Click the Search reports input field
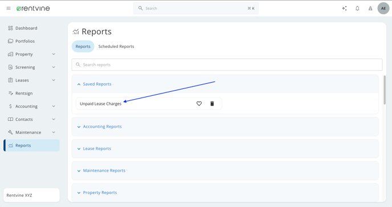Image resolution: width=392 pixels, height=207 pixels. [227, 64]
